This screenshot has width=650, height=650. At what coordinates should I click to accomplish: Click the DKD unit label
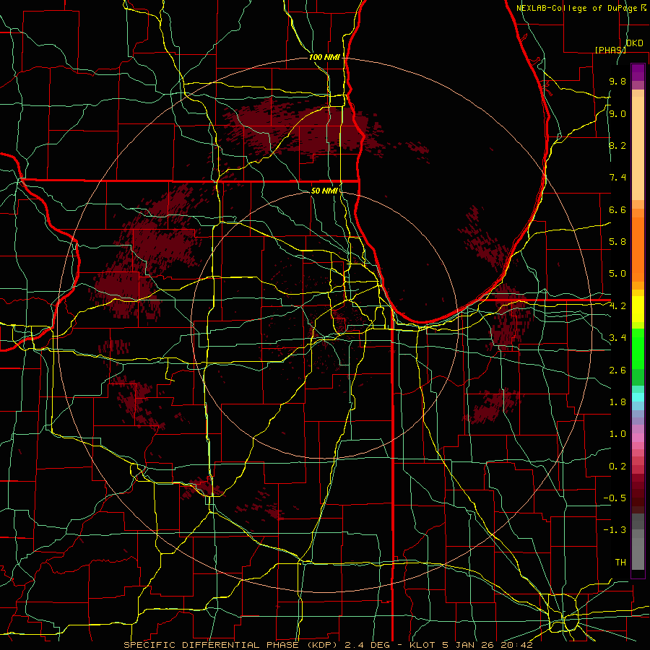pos(635,43)
